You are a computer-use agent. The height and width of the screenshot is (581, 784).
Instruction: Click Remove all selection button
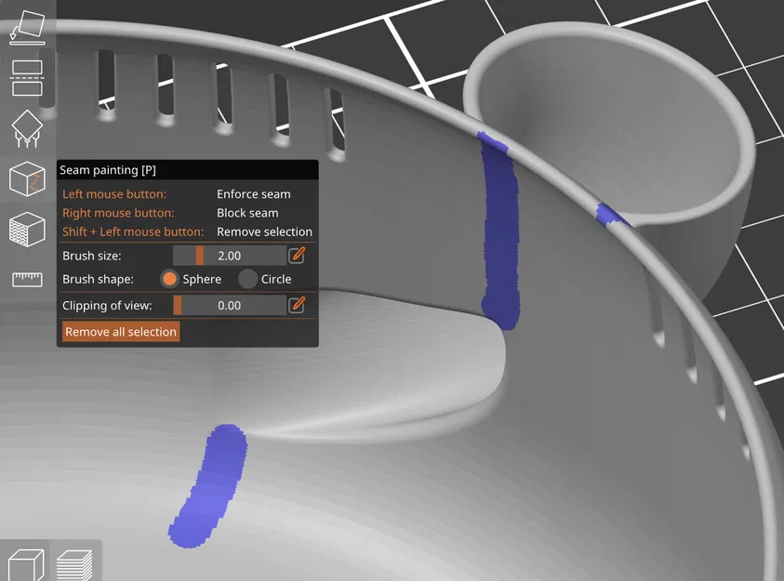coord(121,332)
